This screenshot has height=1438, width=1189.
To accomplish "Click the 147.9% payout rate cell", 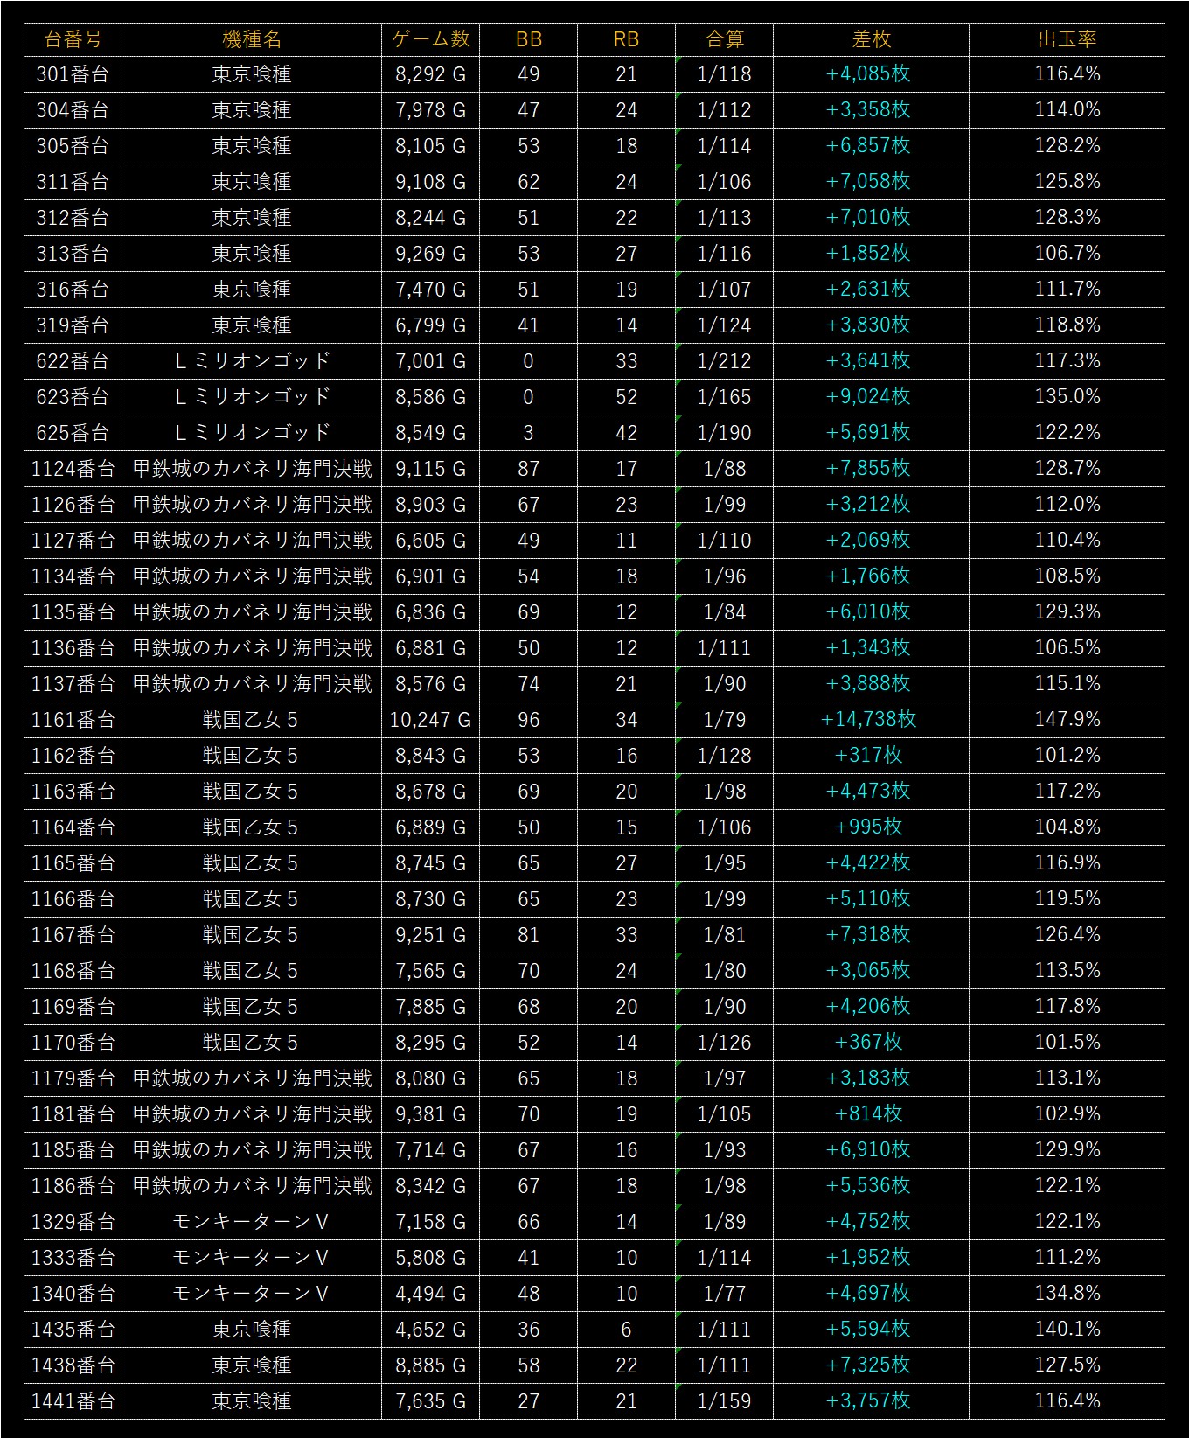I will click(x=1067, y=720).
